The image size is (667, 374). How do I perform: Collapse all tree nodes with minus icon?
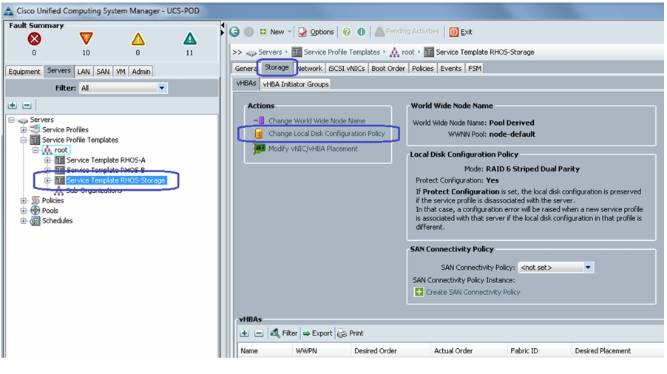27,105
